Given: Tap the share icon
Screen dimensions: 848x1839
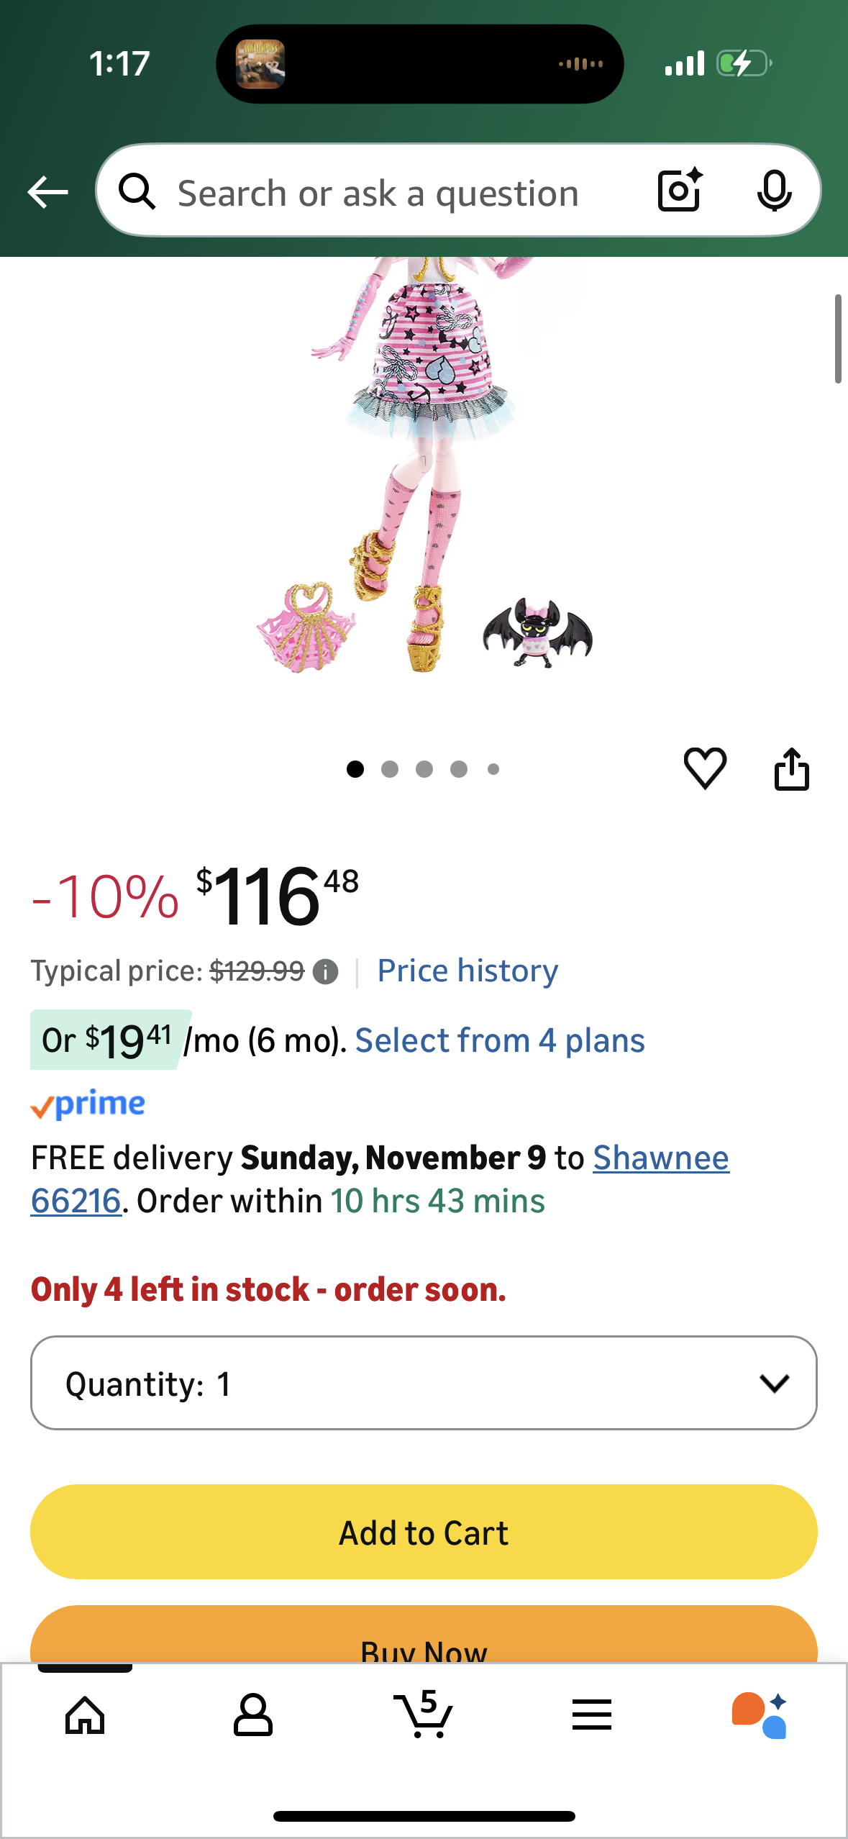Looking at the screenshot, I should (791, 769).
